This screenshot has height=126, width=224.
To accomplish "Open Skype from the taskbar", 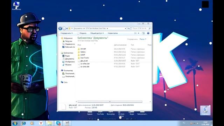I will click(x=58, y=123).
